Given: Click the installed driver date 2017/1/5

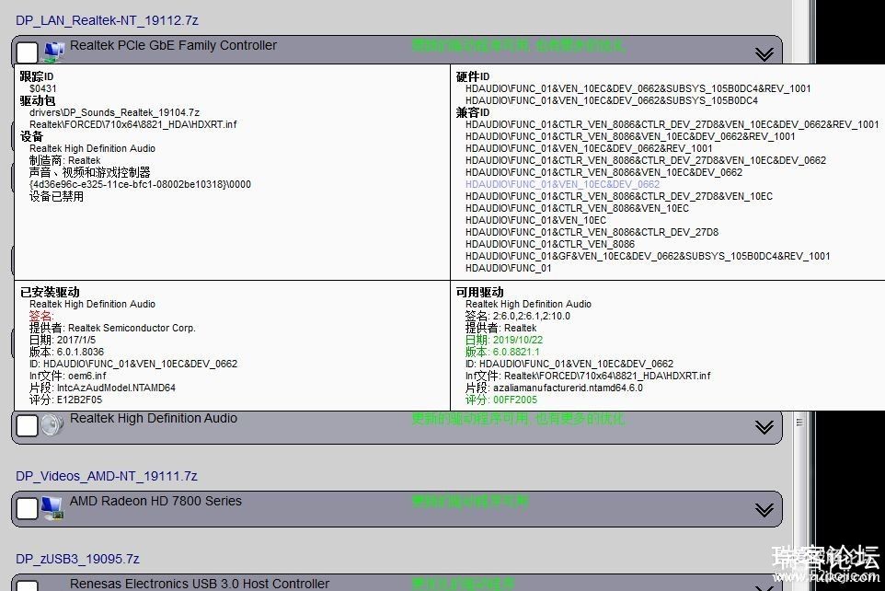Looking at the screenshot, I should coord(76,340).
